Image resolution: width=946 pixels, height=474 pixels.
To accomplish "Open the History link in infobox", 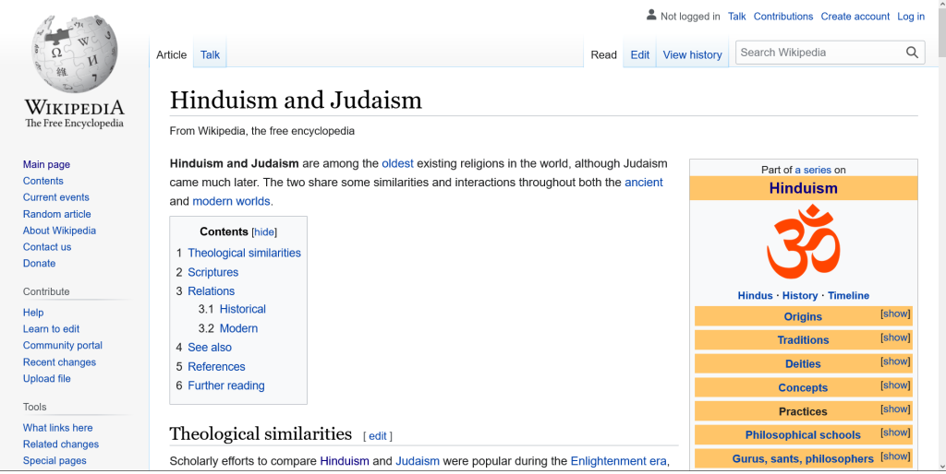I will [x=800, y=296].
